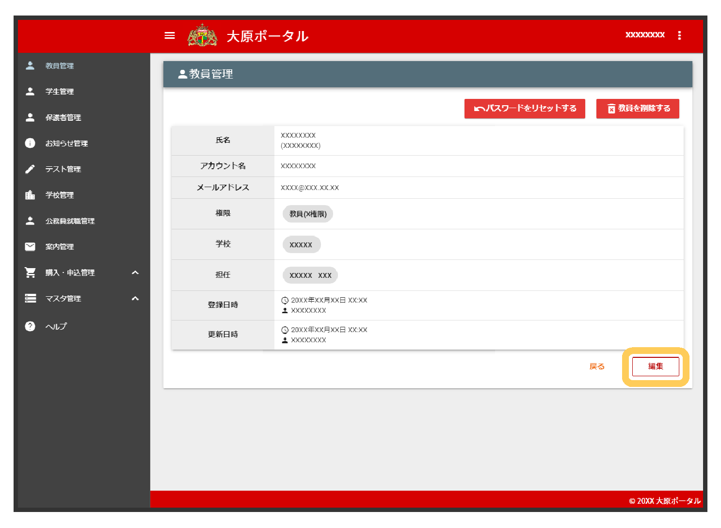Click the 公務員就職管理 person icon
This screenshot has width=721, height=528.
click(30, 221)
